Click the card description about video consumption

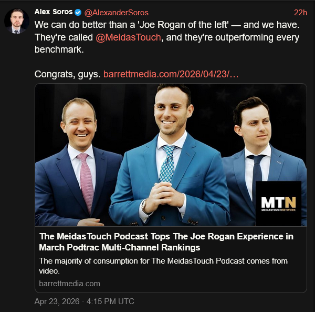pos(163,266)
